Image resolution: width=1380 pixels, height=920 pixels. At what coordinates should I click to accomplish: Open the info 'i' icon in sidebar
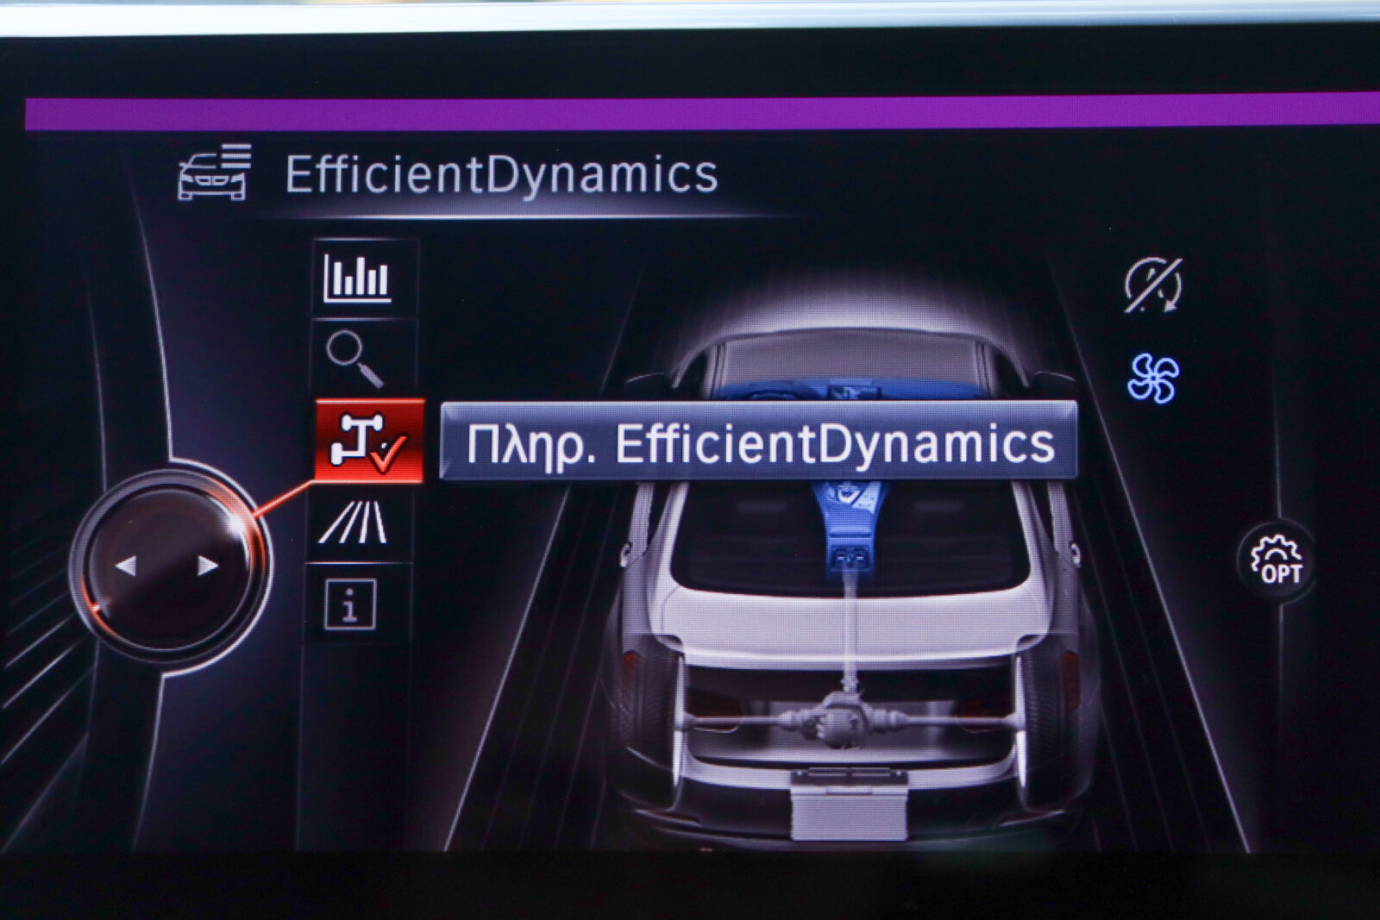[x=350, y=604]
